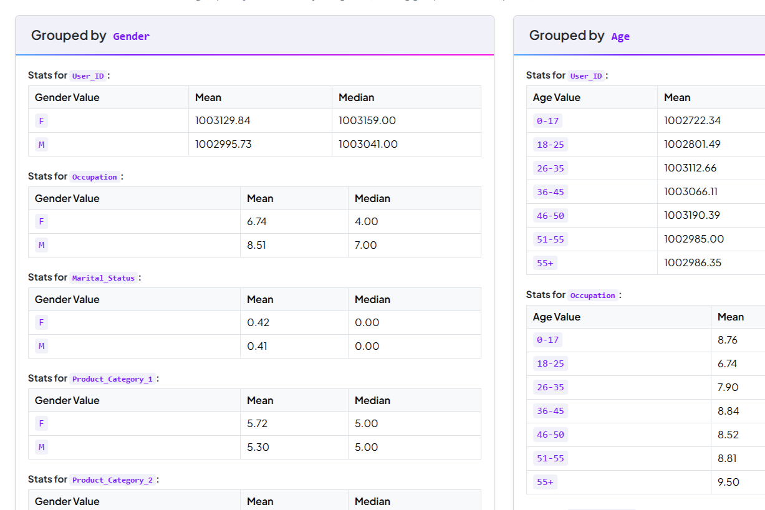
Task: Select Age mean value 1002722.34
Action: 692,120
